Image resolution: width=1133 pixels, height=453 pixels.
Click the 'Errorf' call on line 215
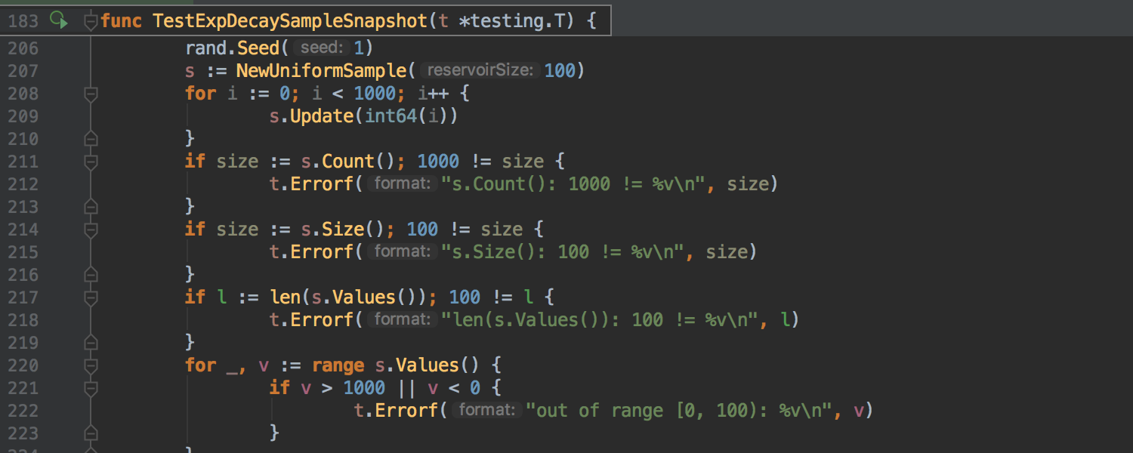[x=323, y=252]
